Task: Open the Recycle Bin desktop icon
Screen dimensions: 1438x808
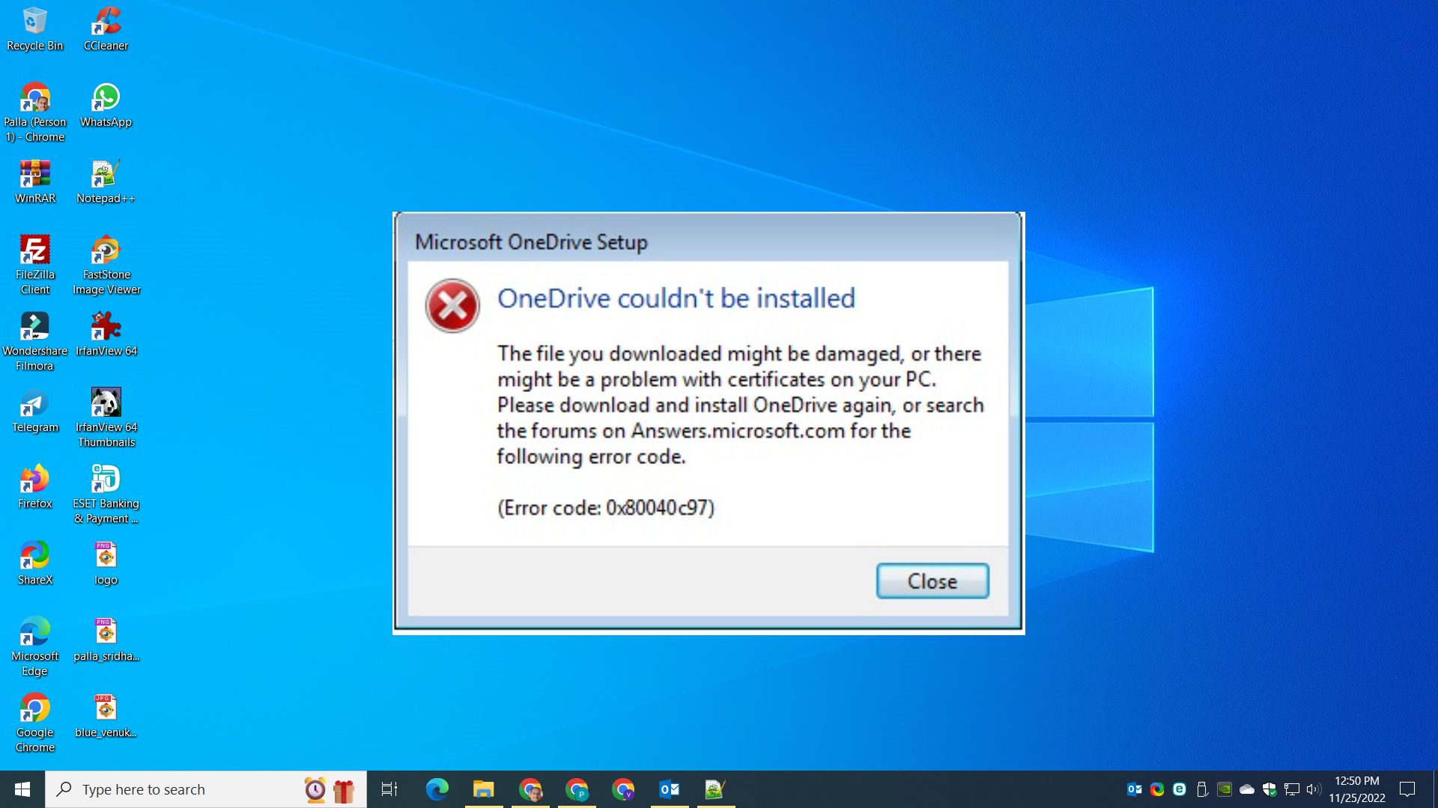Action: 34,30
